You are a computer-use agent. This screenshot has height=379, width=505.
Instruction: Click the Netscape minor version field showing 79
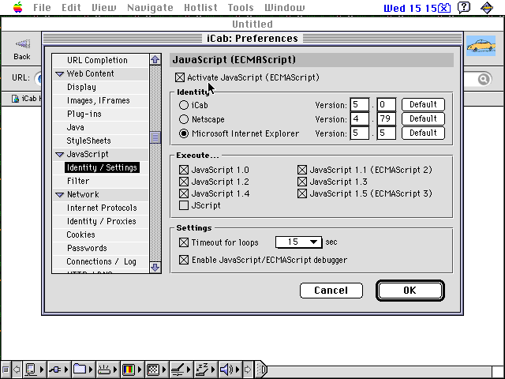[386, 119]
